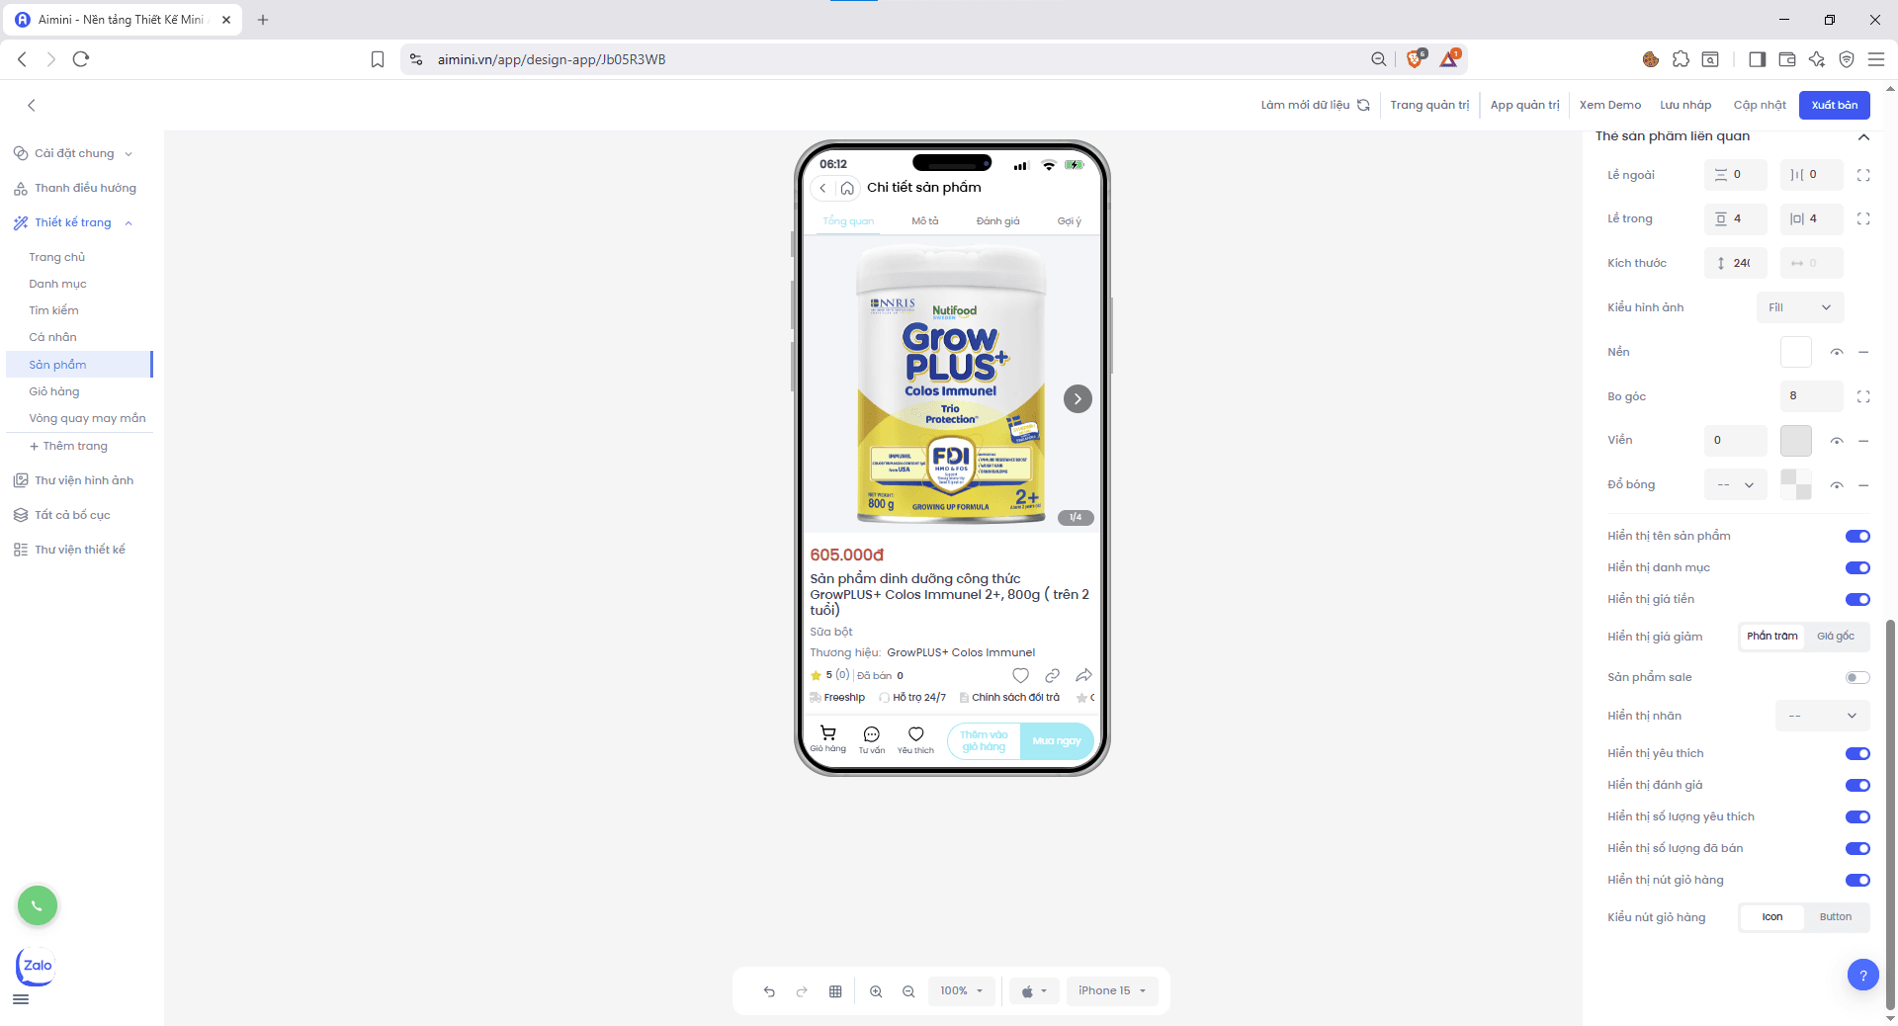Enable the Sản phẩm sale toggle
Viewport: 1898px width, 1026px height.
(1856, 678)
